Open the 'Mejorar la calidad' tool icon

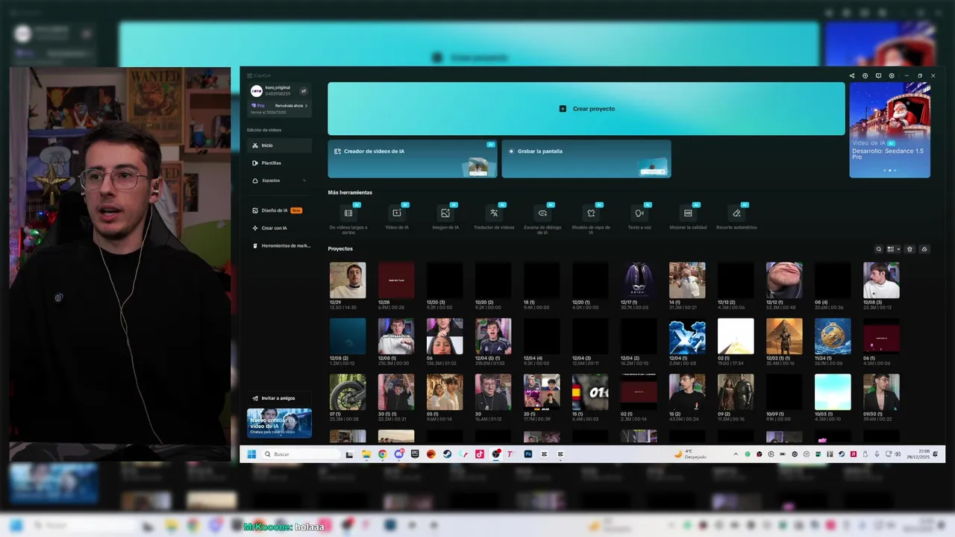point(688,213)
